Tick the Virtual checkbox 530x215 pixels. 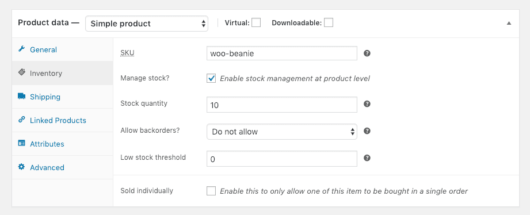(x=256, y=22)
